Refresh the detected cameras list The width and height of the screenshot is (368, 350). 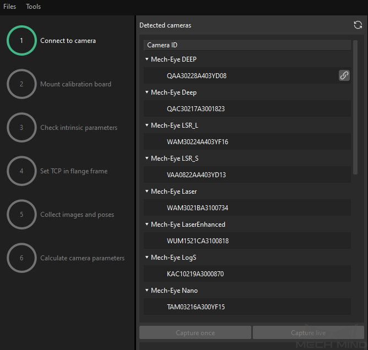coord(358,25)
